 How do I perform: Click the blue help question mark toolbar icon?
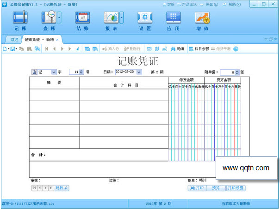click(236, 48)
